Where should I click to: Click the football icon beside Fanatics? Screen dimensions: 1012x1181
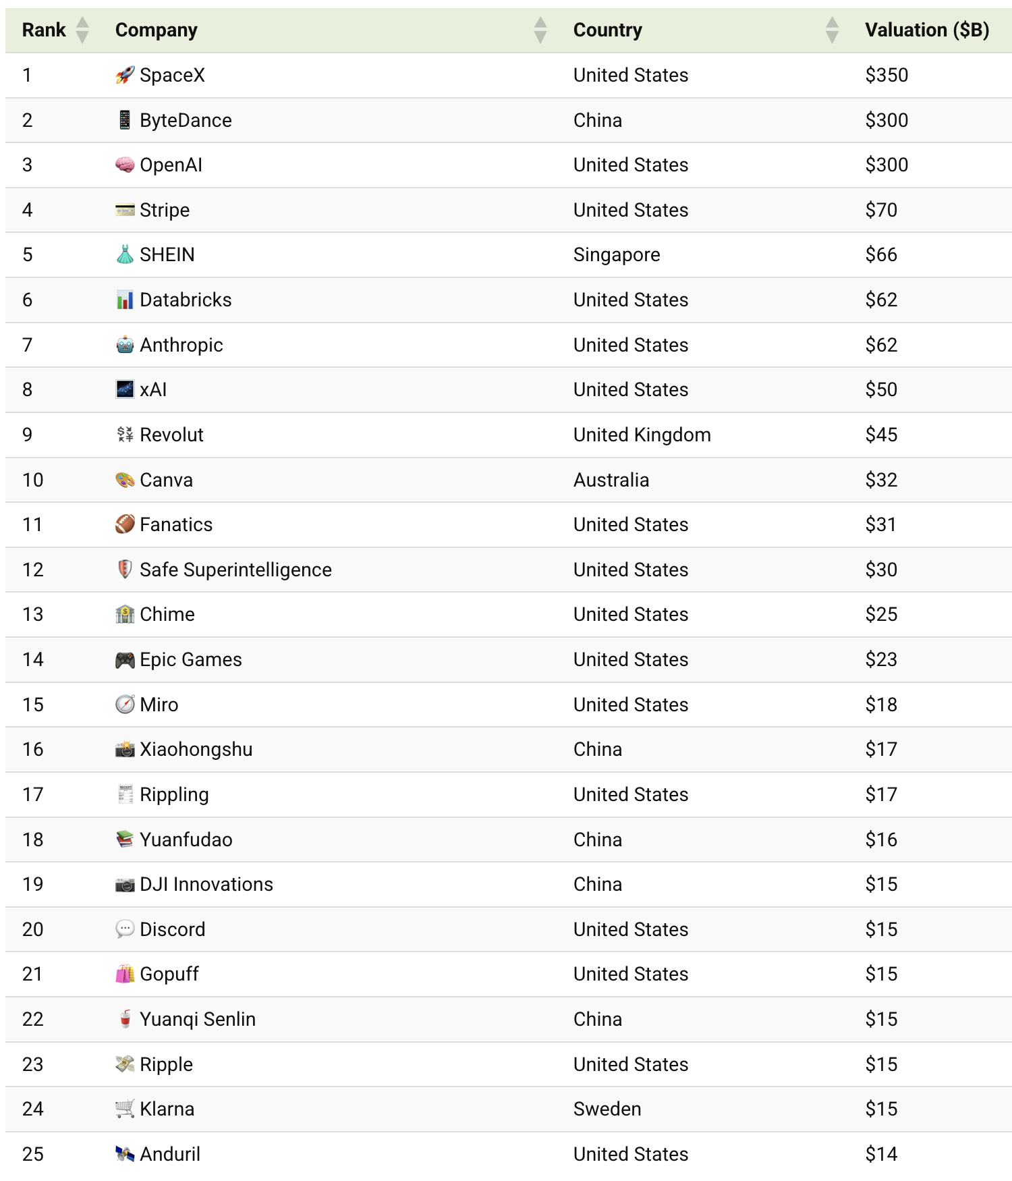[x=125, y=524]
